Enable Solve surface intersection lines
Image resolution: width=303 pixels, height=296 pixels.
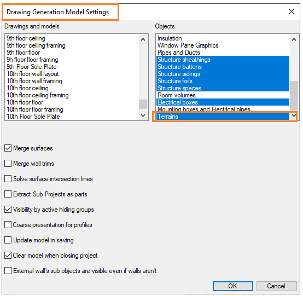(x=8, y=179)
